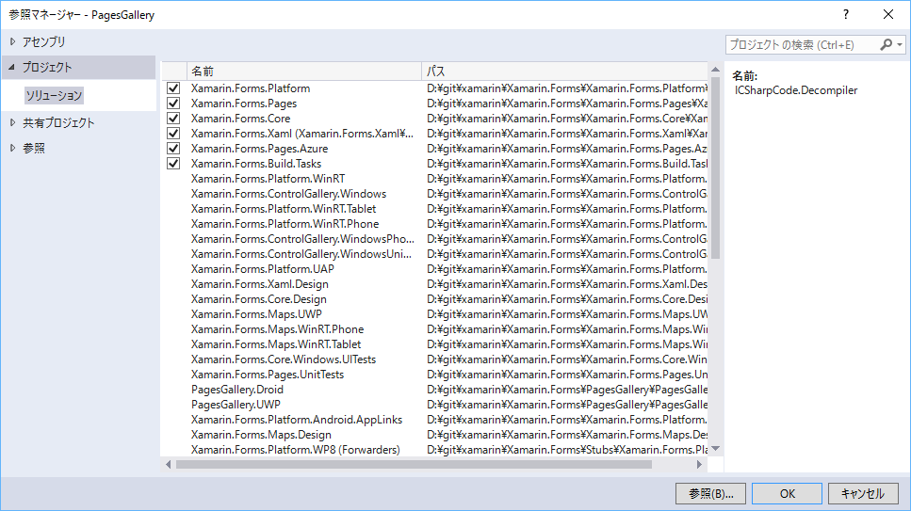This screenshot has width=911, height=511.
Task: Uncheck Xamarin.Forms.Pages checkbox
Action: click(173, 104)
